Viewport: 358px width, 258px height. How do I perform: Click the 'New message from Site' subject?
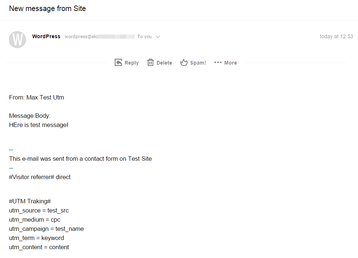[x=47, y=8]
